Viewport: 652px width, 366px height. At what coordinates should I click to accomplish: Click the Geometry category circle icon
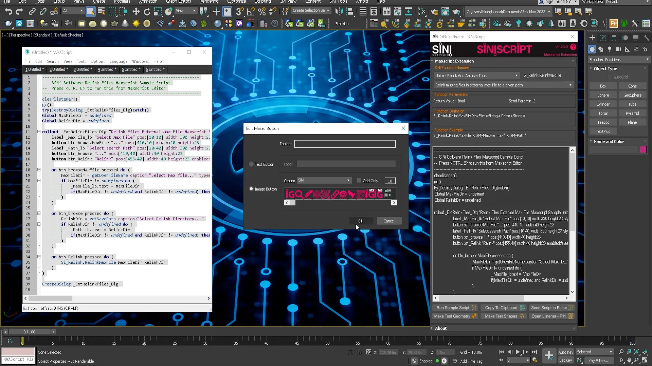(x=592, y=49)
